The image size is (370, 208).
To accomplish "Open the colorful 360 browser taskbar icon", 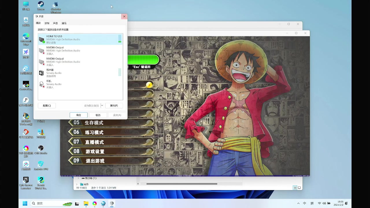I will point(95,203).
